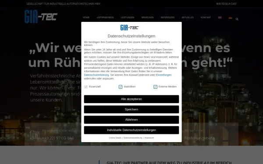Click the Datenschutzeinstellungen heading
This screenshot has width=263, height=164.
pyautogui.click(x=131, y=36)
